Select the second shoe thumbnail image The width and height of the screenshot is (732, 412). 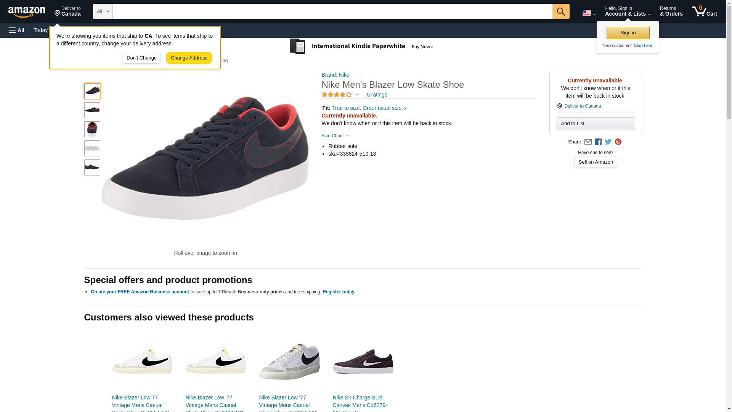92,110
